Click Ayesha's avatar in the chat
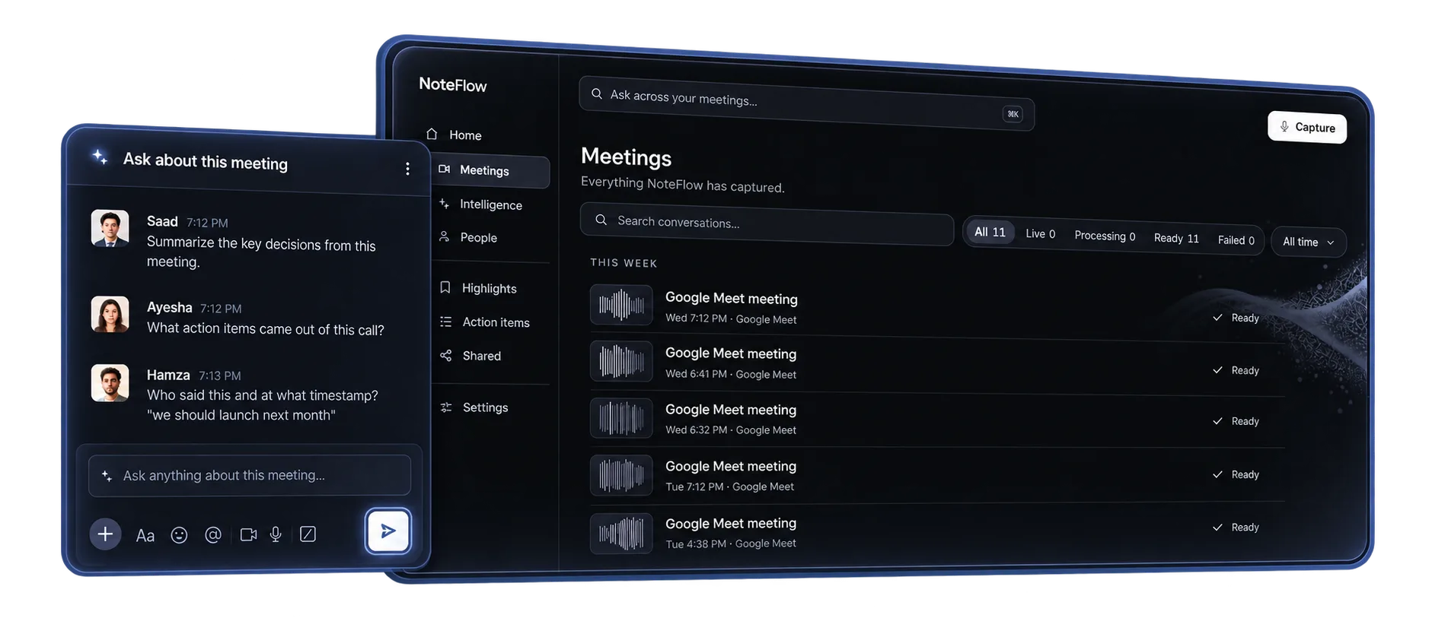The image size is (1429, 637). [x=110, y=314]
